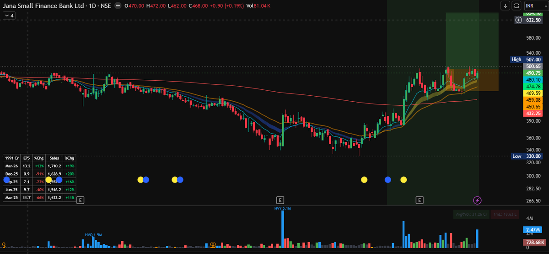Click the AvgVol 31.26 Cr badge

pos(471,214)
